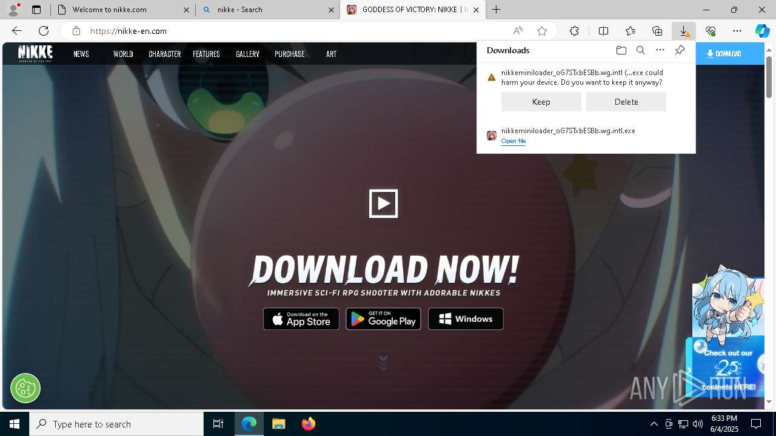Open more options in Downloads panel
Viewport: 776px width, 436px height.
coord(660,50)
